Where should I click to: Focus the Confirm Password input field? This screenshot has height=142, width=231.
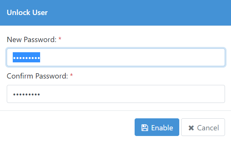[116, 94]
